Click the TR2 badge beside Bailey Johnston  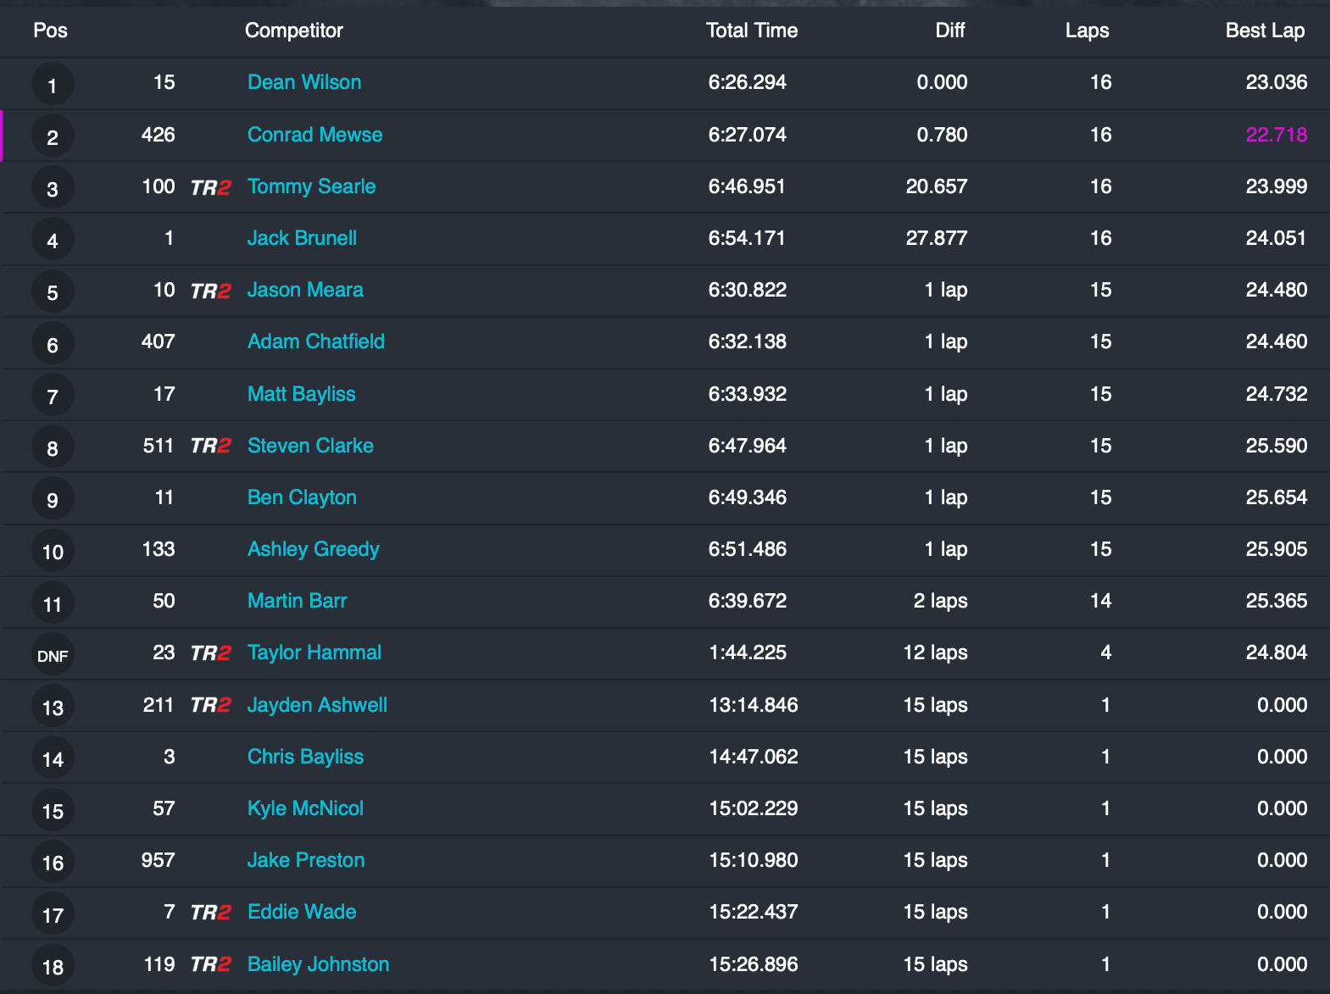pyautogui.click(x=210, y=964)
